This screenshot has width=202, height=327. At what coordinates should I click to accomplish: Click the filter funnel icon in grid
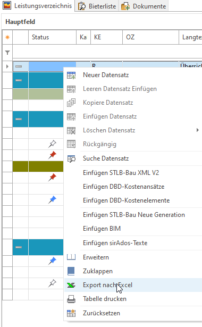[7, 53]
